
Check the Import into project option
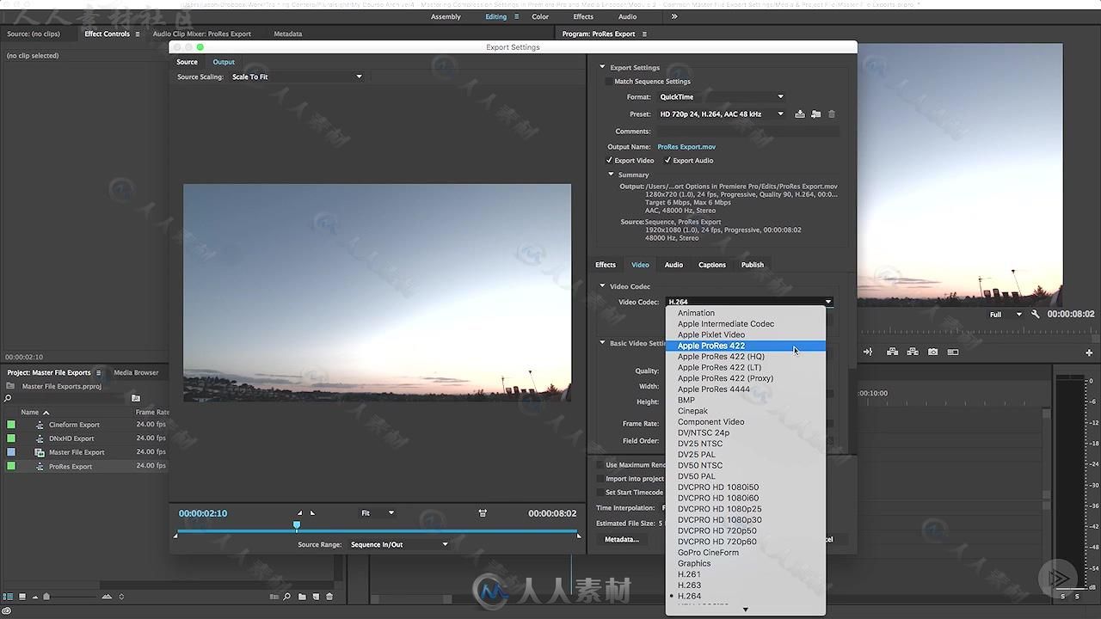click(x=600, y=479)
